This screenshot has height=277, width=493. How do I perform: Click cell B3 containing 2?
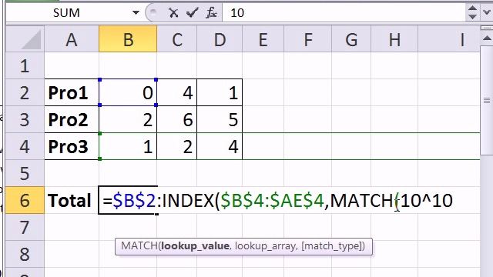[128, 120]
